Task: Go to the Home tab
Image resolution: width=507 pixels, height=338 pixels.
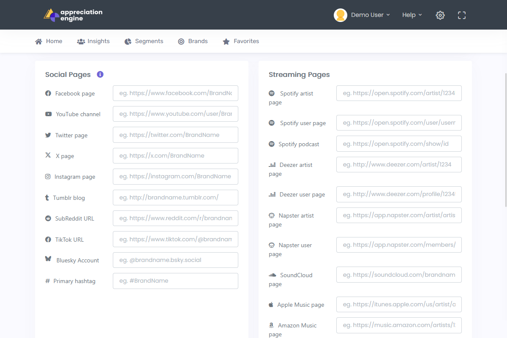Action: pos(49,41)
